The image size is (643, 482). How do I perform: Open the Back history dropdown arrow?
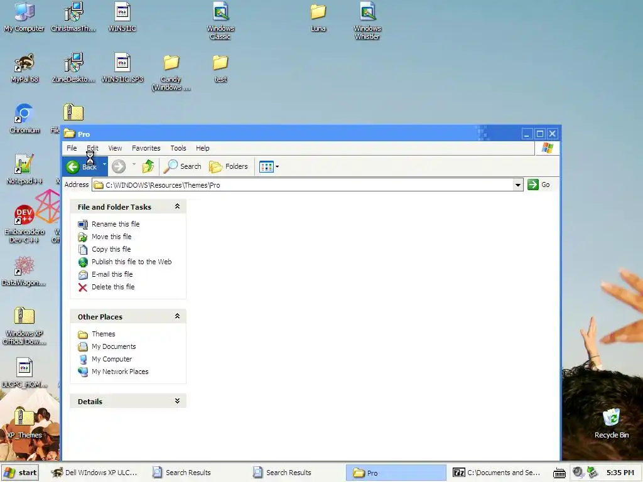104,165
